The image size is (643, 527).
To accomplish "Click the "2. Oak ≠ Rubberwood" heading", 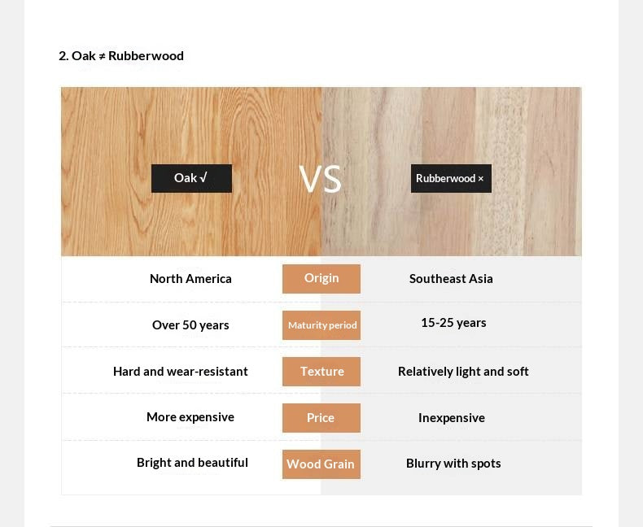I will click(121, 55).
